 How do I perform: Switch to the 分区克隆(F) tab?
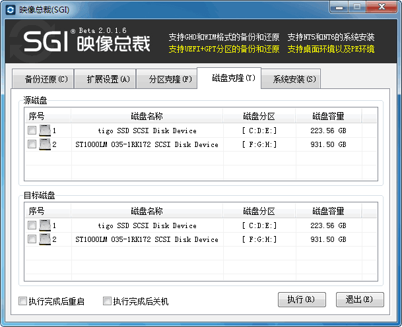(x=166, y=80)
